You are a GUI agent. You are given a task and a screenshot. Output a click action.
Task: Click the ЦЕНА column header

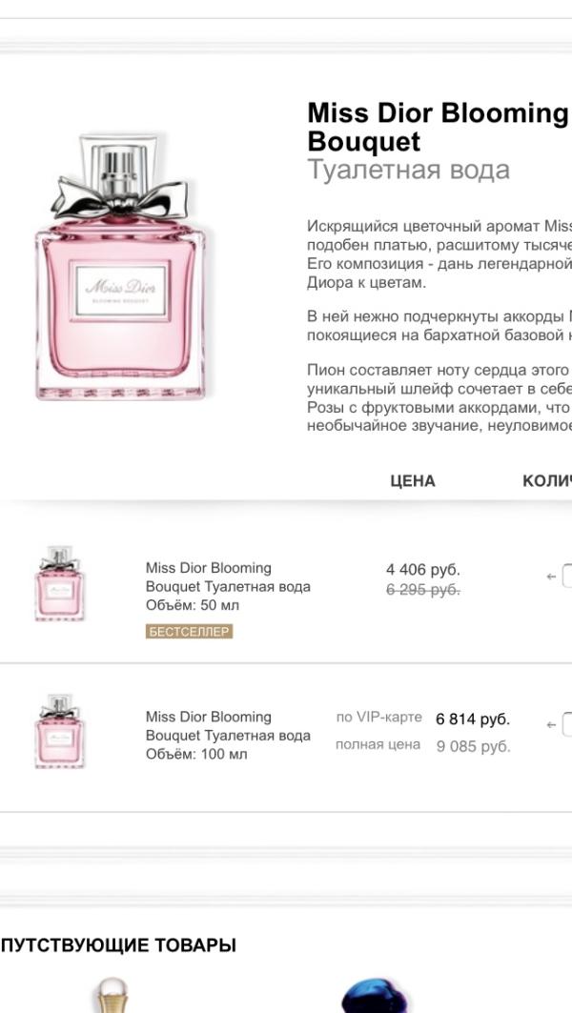[412, 481]
